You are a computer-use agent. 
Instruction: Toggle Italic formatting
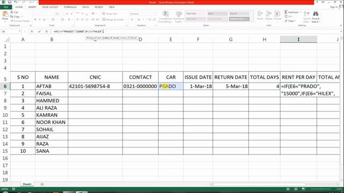click(40, 19)
